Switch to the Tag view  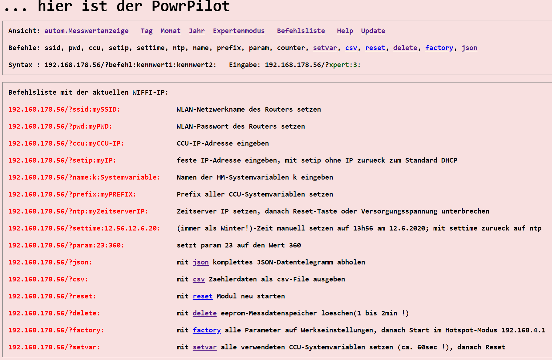pos(146,31)
